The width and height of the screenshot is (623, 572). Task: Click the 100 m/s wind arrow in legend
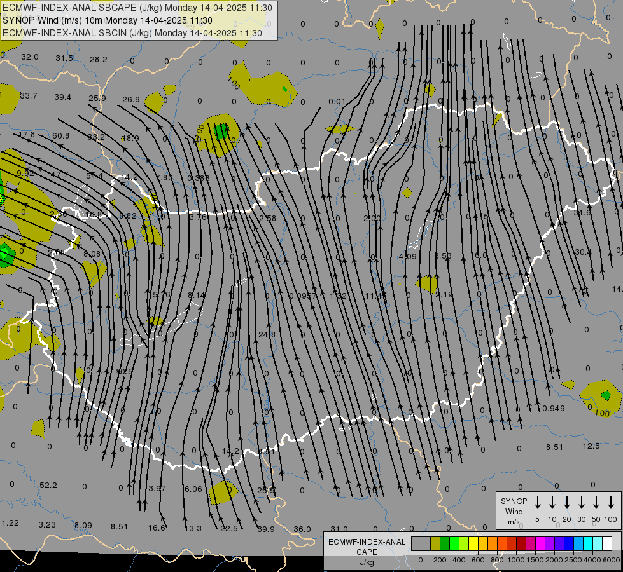611,503
